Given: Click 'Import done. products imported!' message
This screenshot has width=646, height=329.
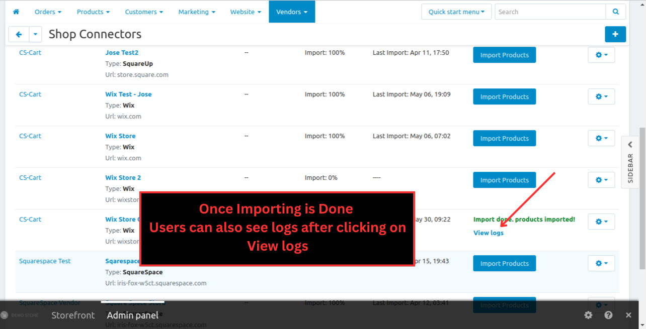Looking at the screenshot, I should pyautogui.click(x=524, y=219).
